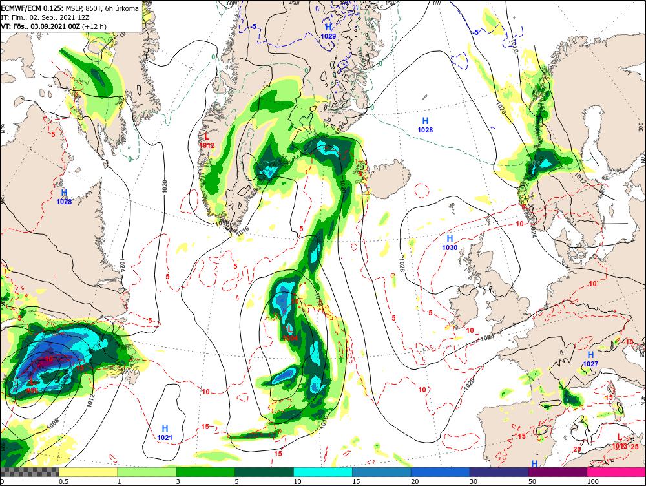This screenshot has width=646, height=486.
Task: Click the magenta 100+ mm legend swatch
Action: 616,472
